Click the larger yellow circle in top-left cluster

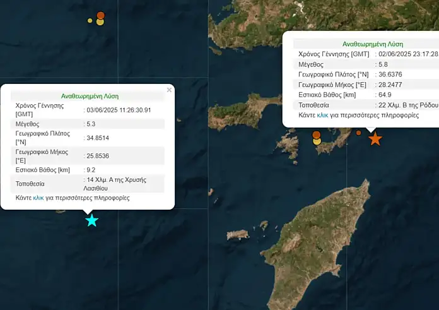pos(100,22)
